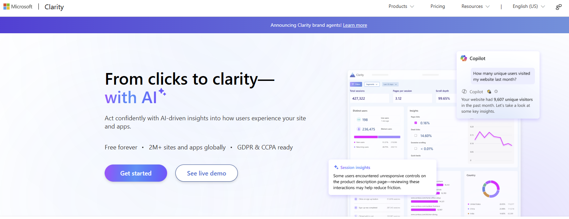Screen dimensions: 569x219
Task: Click '2M+ sites and apps globally' text
Action: [187, 147]
